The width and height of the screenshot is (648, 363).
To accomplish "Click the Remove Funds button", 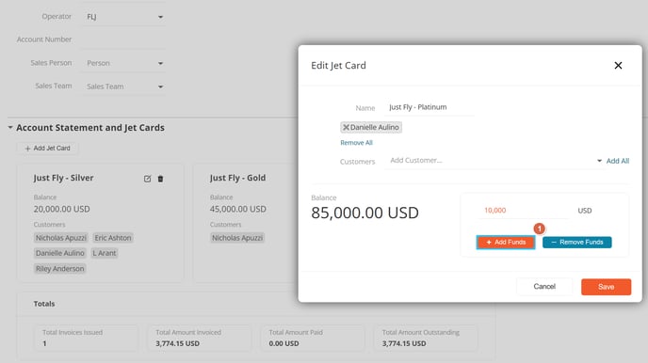I will 577,242.
